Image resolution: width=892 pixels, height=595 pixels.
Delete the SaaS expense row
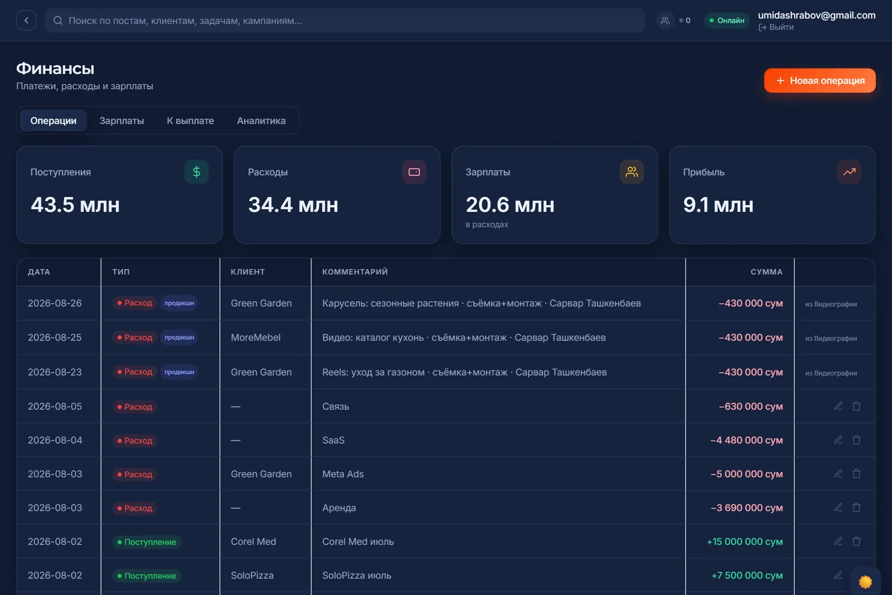[856, 440]
